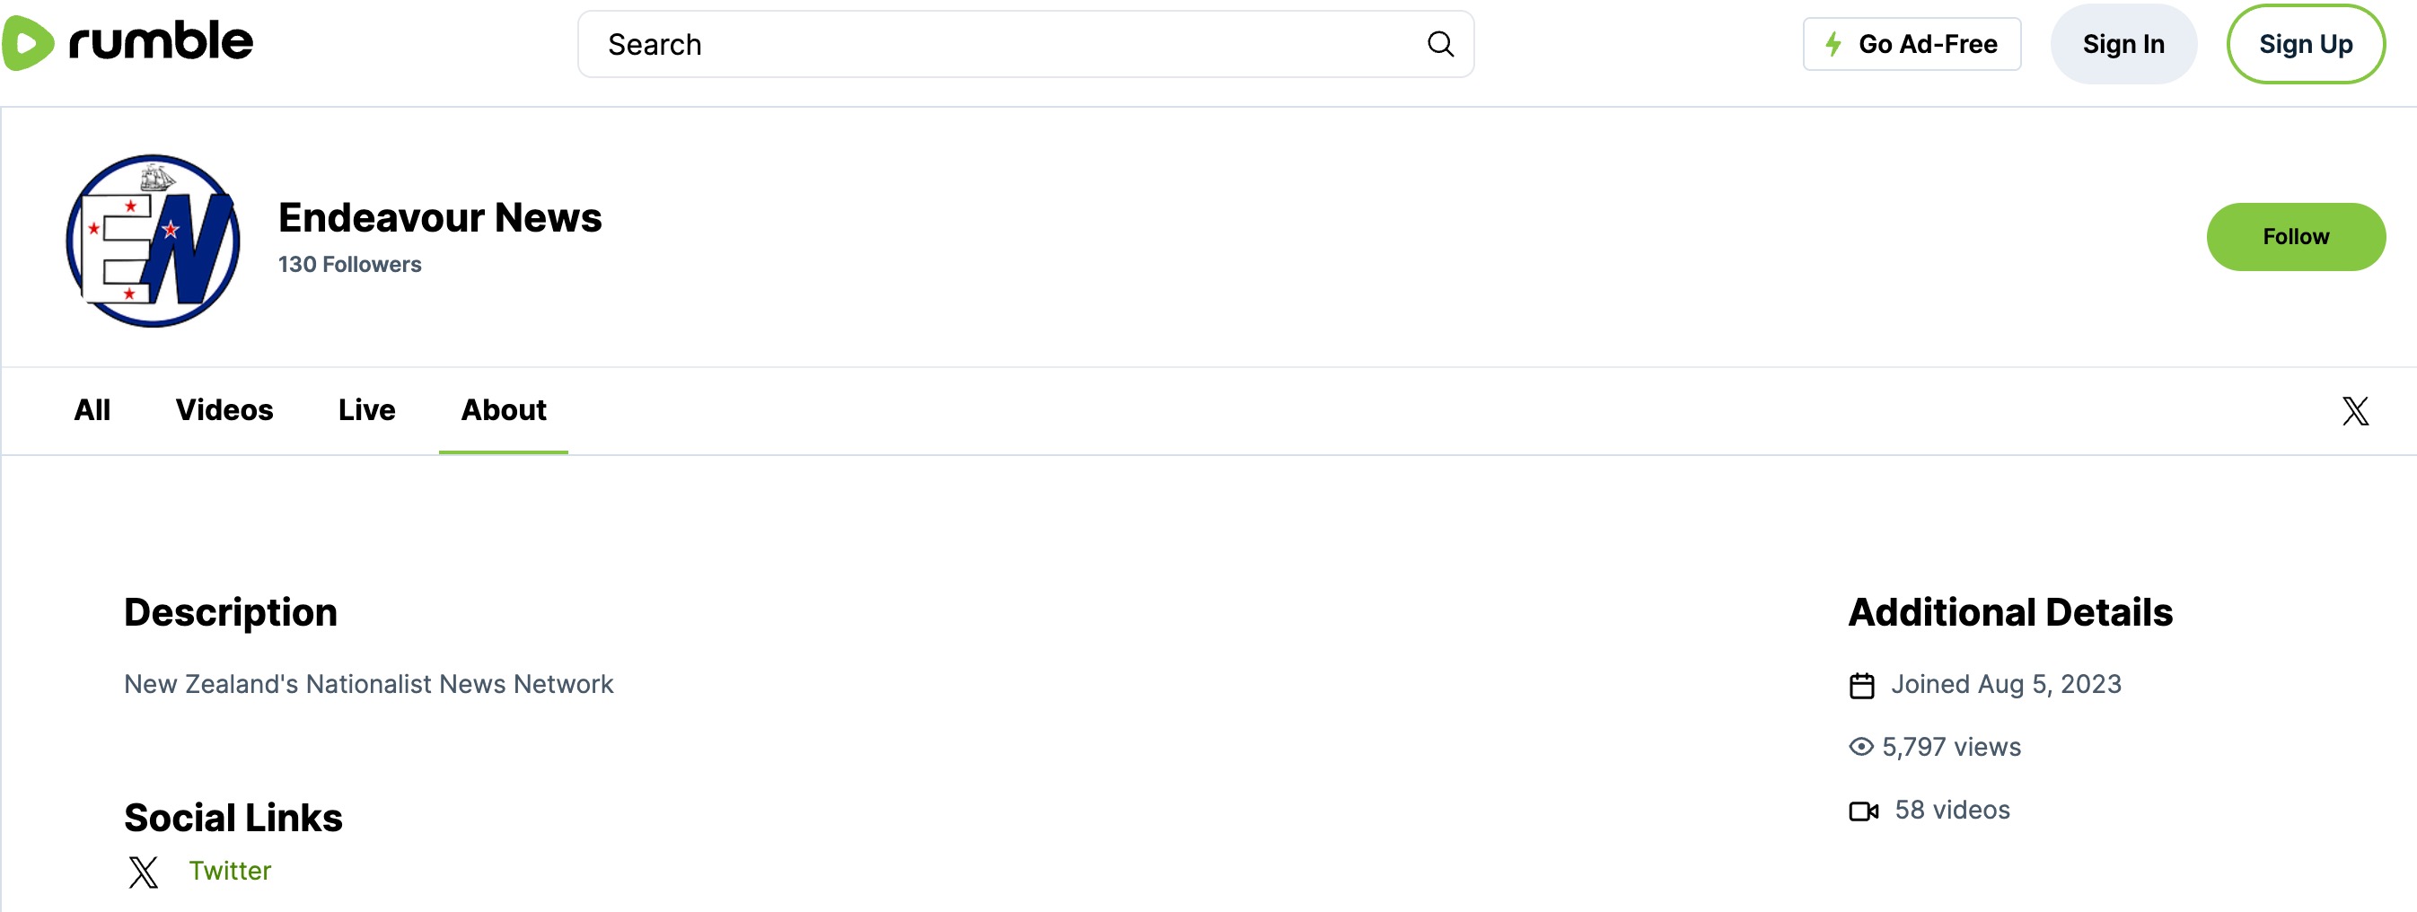Image resolution: width=2417 pixels, height=912 pixels.
Task: Switch to the All tab
Action: (x=92, y=410)
